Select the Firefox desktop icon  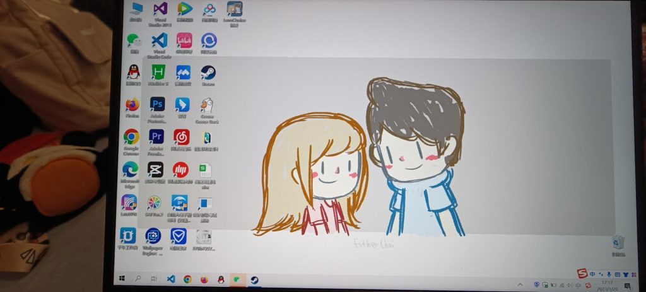pos(132,105)
